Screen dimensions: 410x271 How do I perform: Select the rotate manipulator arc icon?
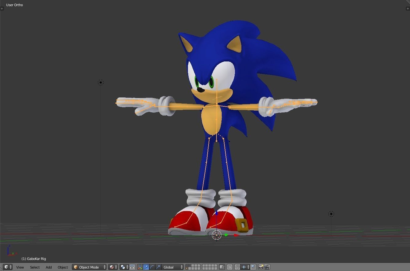pyautogui.click(x=152, y=267)
